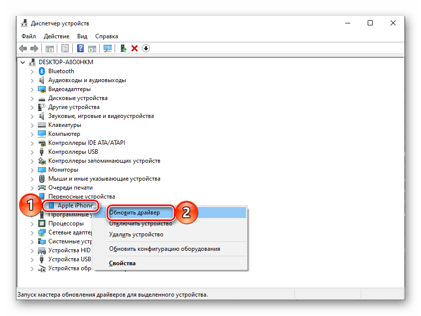Expand Контроллеры USB
This screenshot has width=421, height=316.
pos(32,152)
